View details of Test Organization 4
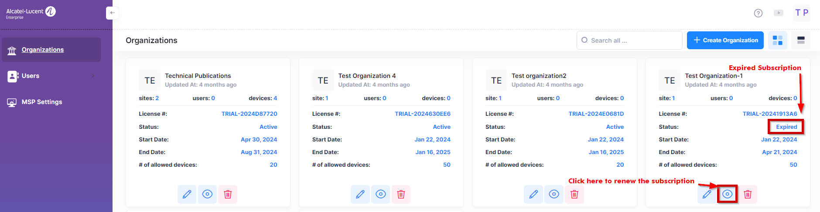Image resolution: width=820 pixels, height=212 pixels. coord(380,194)
